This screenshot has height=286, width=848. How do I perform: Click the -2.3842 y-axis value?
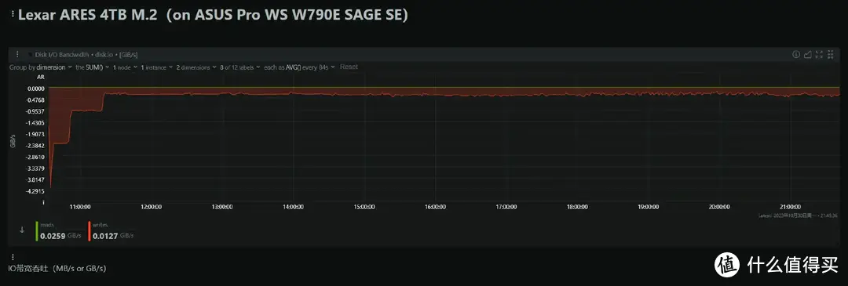[35, 146]
